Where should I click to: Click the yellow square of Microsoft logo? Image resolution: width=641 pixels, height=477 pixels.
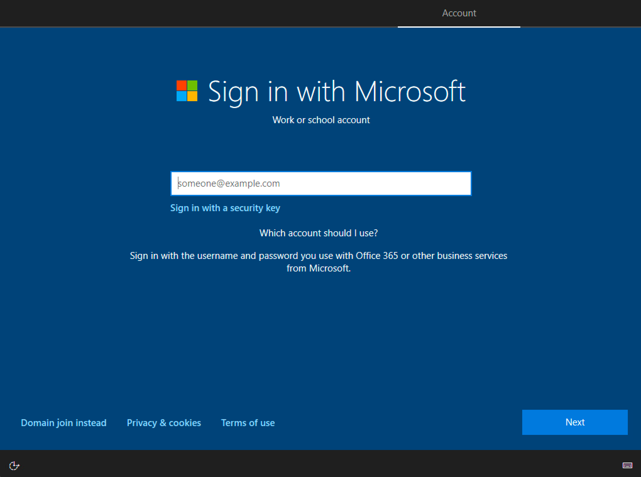click(x=192, y=96)
